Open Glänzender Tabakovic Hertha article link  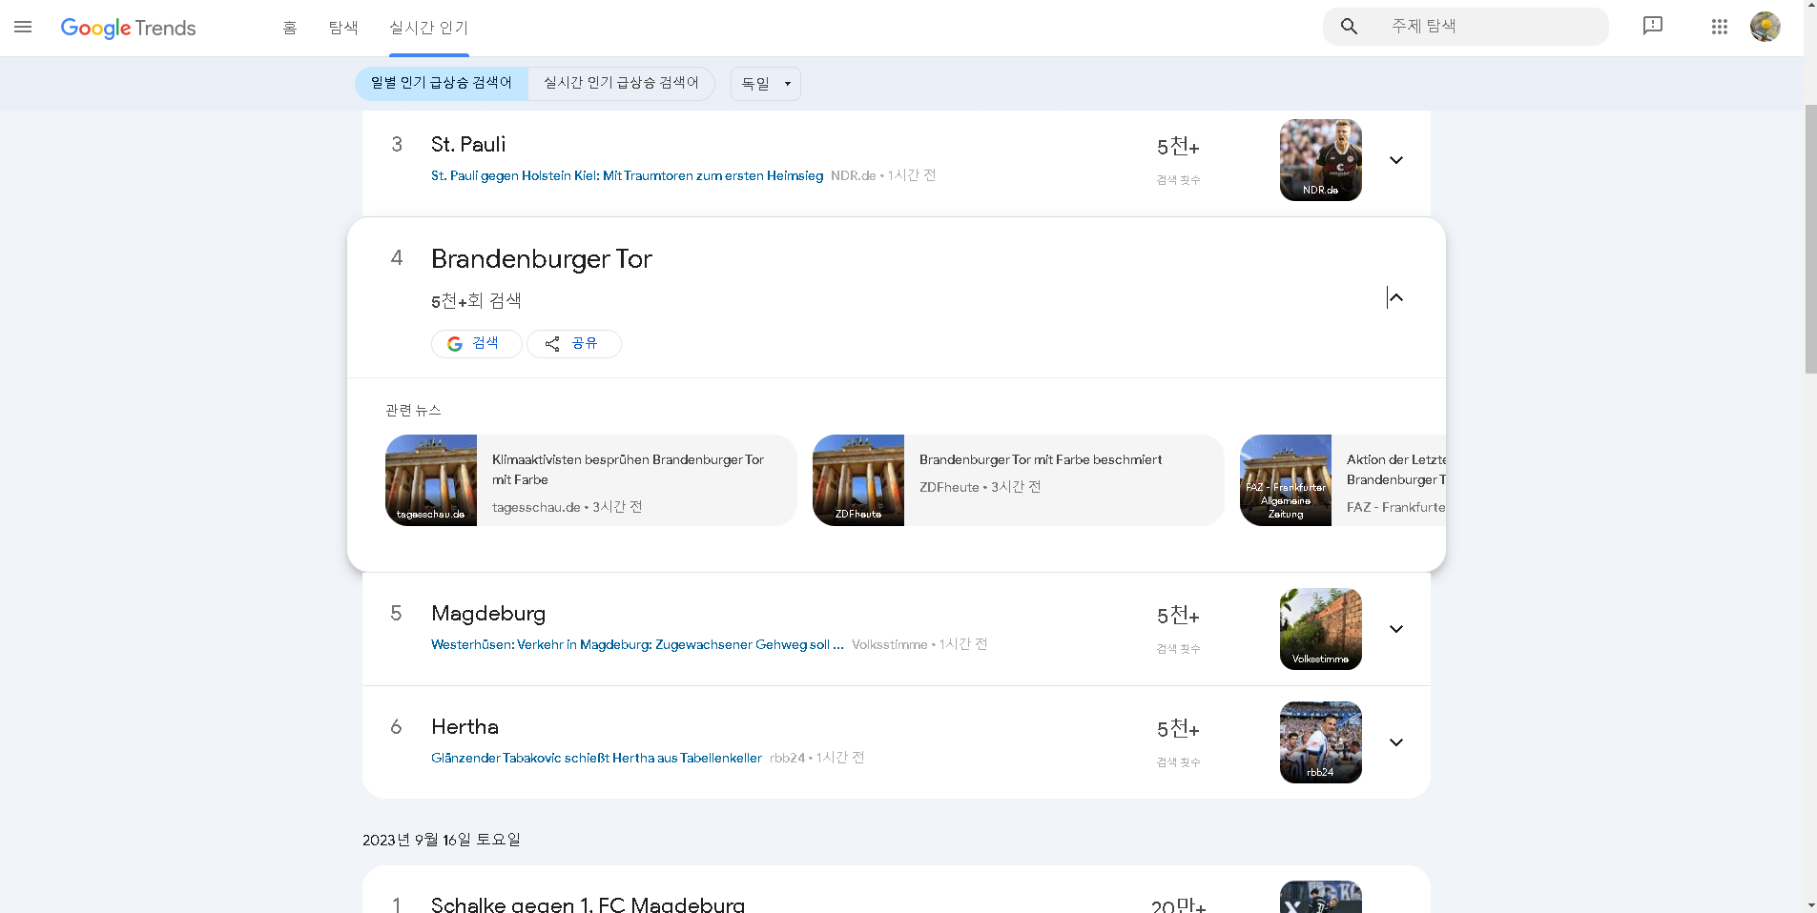coord(596,758)
